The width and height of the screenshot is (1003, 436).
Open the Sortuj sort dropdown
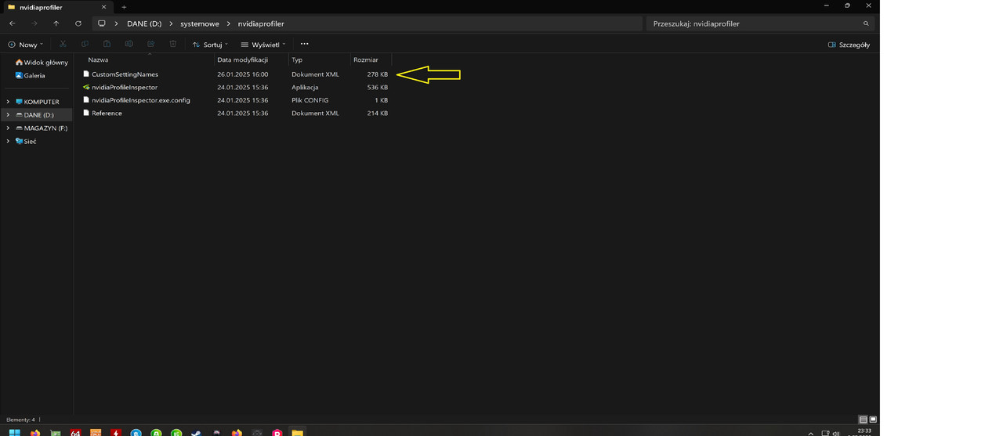point(210,45)
